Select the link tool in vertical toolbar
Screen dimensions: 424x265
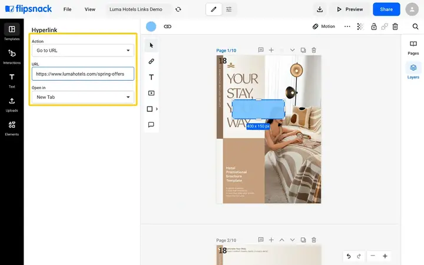point(151,61)
